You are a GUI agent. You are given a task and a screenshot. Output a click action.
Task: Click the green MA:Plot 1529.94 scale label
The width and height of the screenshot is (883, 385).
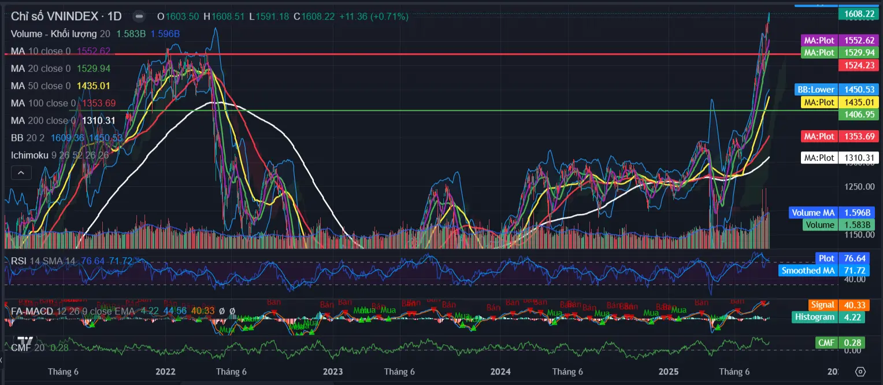(x=841, y=53)
